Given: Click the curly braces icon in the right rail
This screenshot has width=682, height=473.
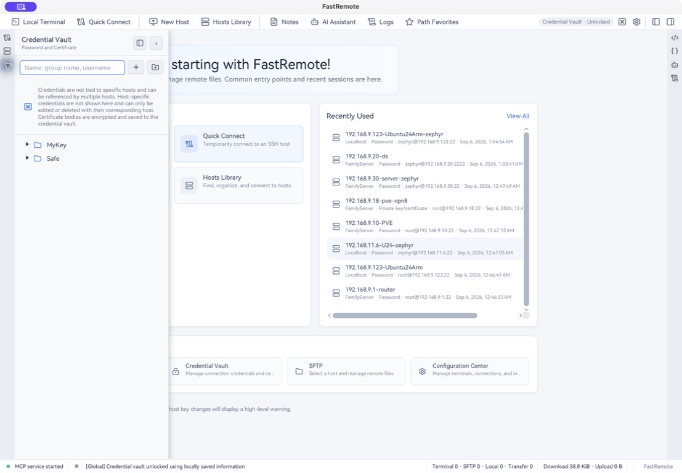Looking at the screenshot, I should (675, 51).
